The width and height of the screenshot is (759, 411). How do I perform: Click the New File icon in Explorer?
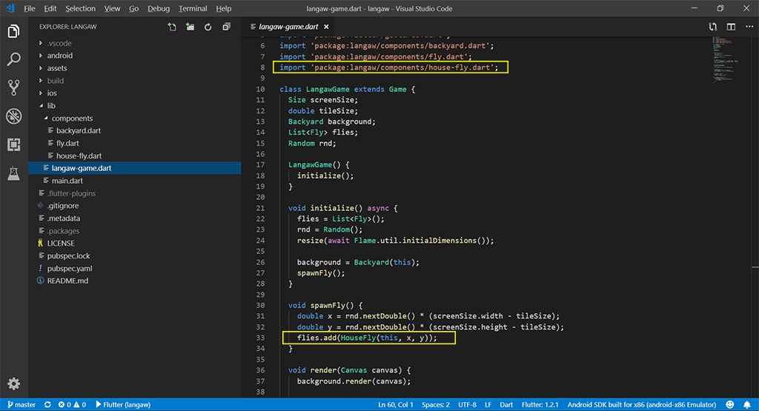pyautogui.click(x=172, y=27)
